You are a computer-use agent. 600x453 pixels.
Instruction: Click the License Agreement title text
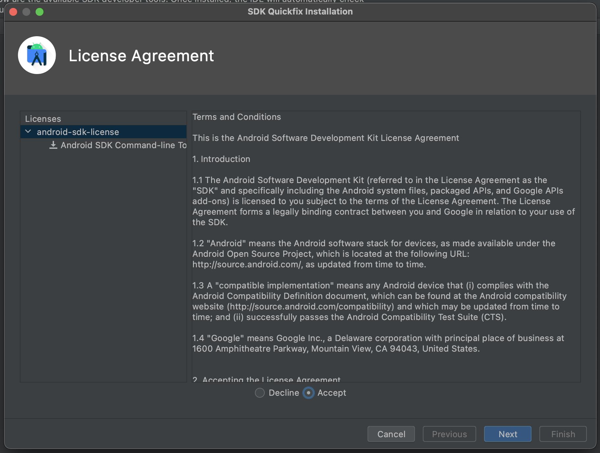pyautogui.click(x=141, y=56)
